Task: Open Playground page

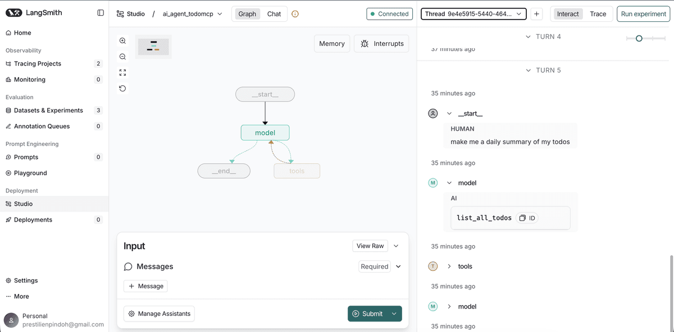Action: pyautogui.click(x=54, y=173)
